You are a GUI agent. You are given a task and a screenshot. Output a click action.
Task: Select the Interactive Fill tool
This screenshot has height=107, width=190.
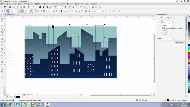[2, 65]
